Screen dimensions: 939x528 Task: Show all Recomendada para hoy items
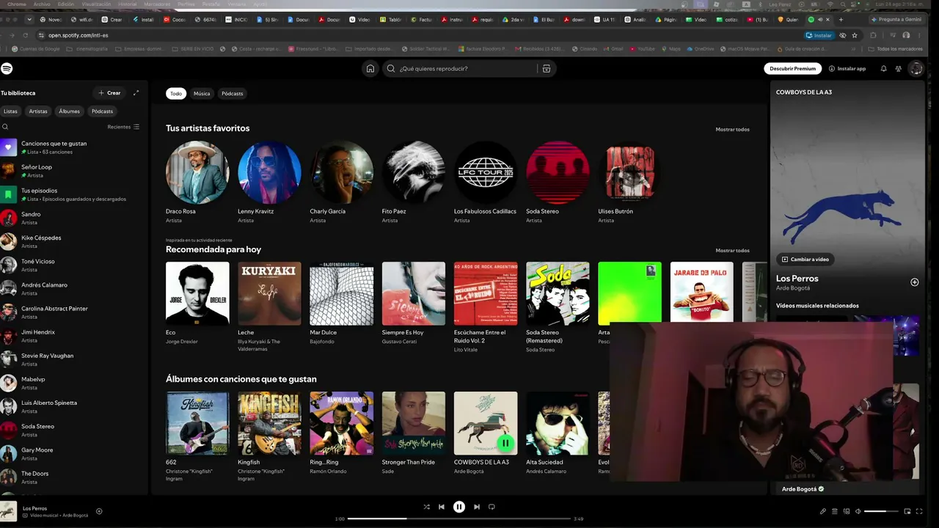click(732, 250)
